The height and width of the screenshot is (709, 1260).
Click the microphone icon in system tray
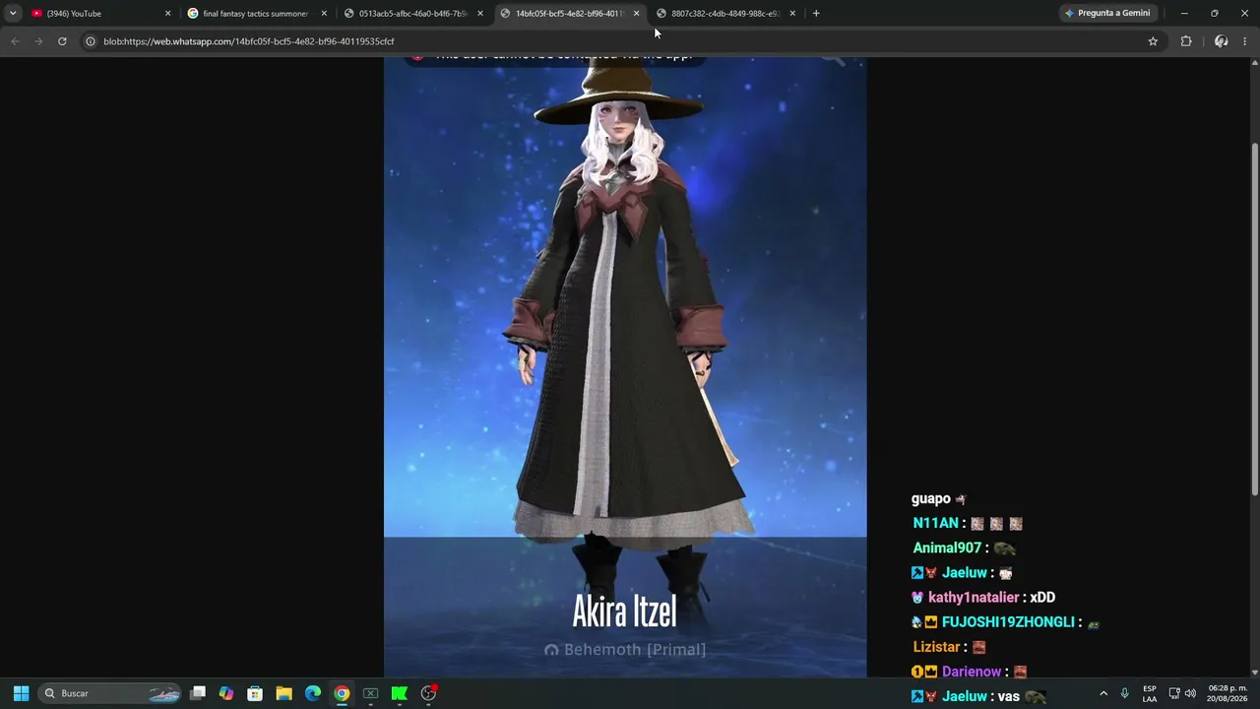click(x=1124, y=693)
